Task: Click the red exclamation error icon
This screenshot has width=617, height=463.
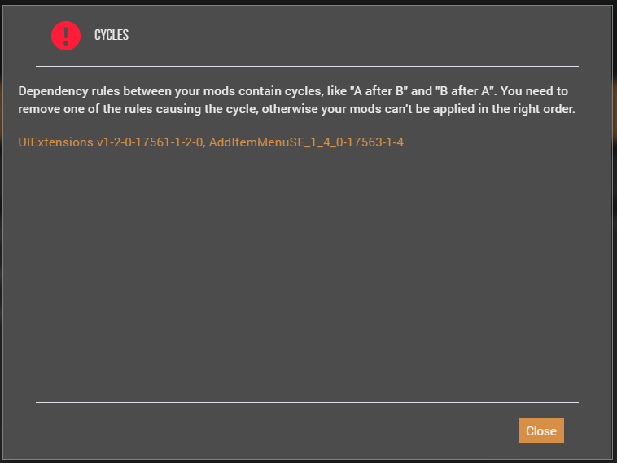Action: pos(66,36)
